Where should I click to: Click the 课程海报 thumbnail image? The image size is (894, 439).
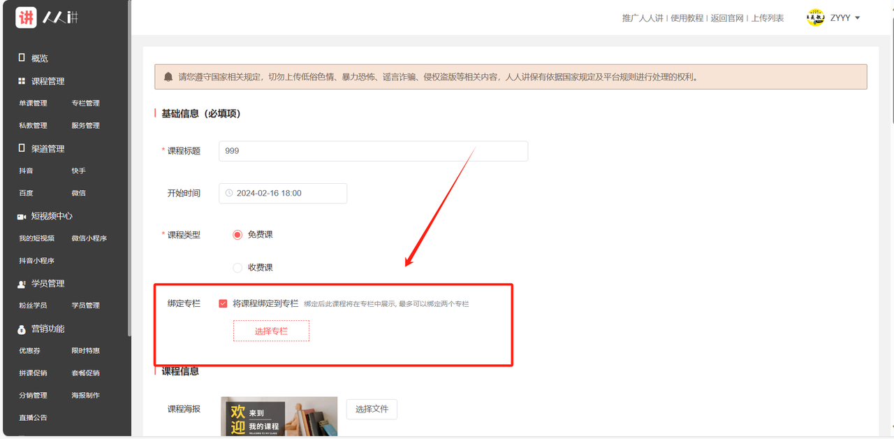click(279, 417)
